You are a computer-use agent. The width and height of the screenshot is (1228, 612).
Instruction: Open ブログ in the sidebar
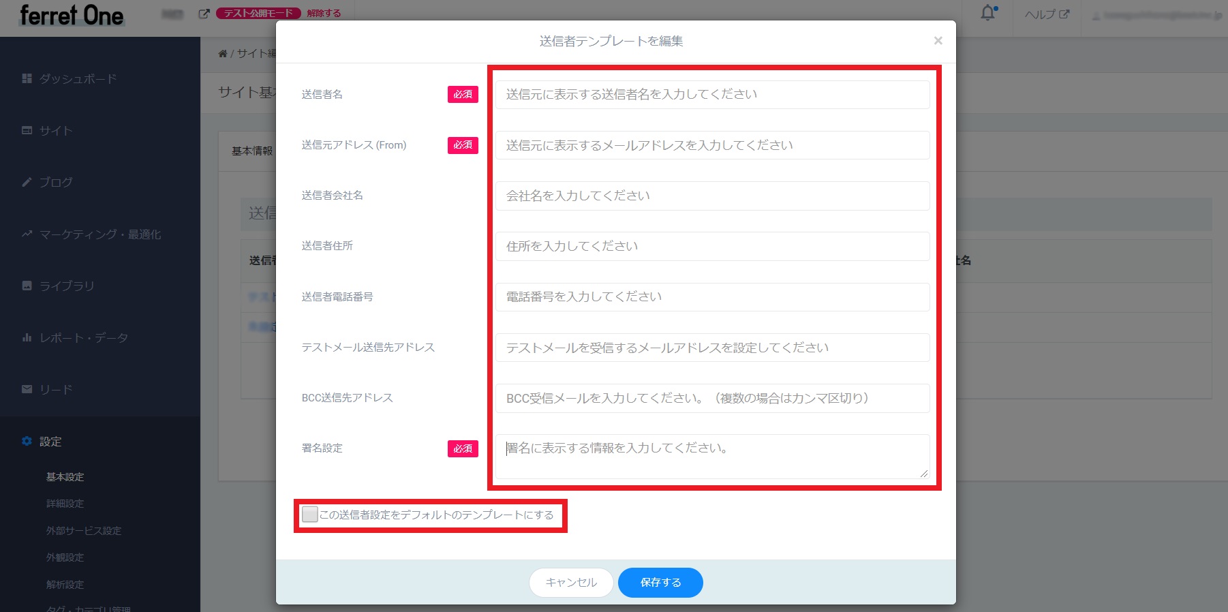[x=56, y=183]
